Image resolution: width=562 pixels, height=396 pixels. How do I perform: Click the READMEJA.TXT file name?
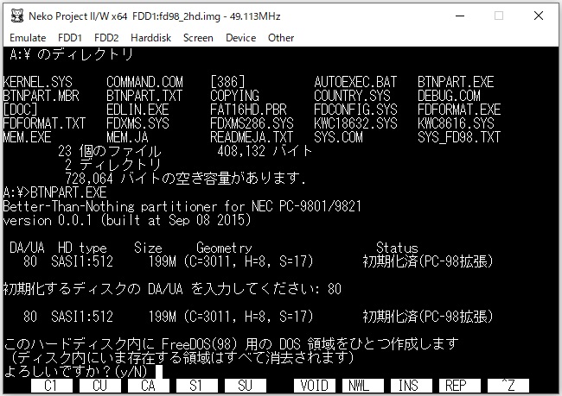(x=252, y=137)
